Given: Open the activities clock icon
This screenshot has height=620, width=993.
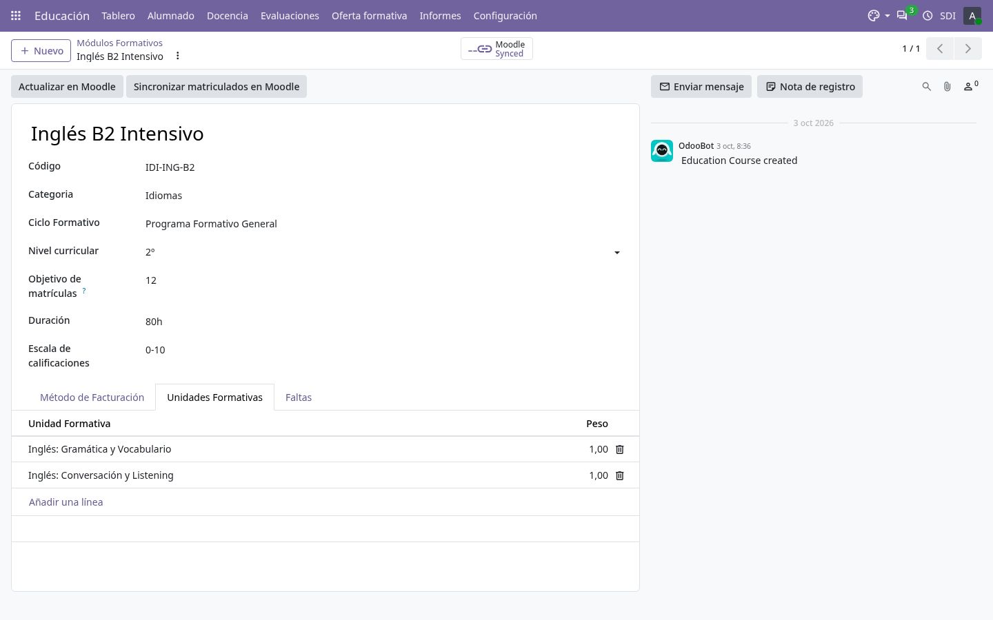Looking at the screenshot, I should pos(927,15).
